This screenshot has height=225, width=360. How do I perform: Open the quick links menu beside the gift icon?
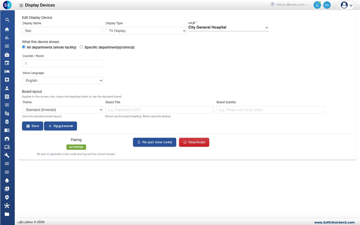[x=289, y=5]
